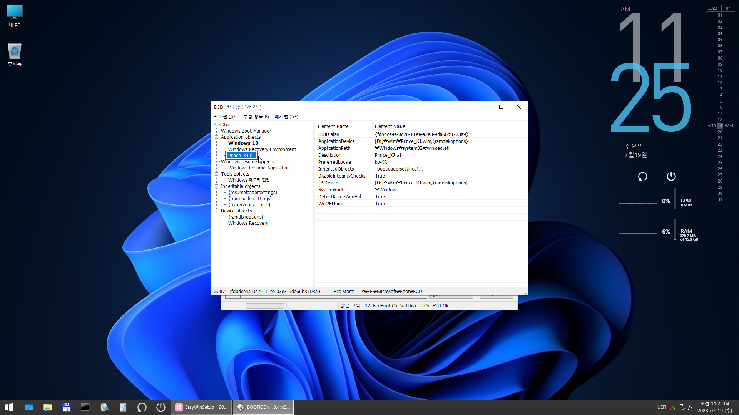Select the SystemRoot row

tap(421, 190)
